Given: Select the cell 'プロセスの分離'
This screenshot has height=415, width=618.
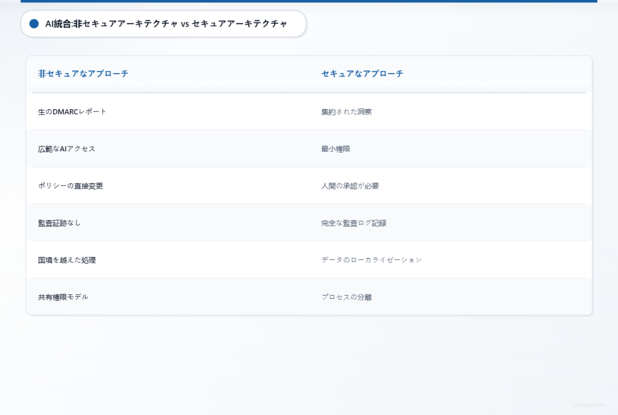Looking at the screenshot, I should click(346, 297).
